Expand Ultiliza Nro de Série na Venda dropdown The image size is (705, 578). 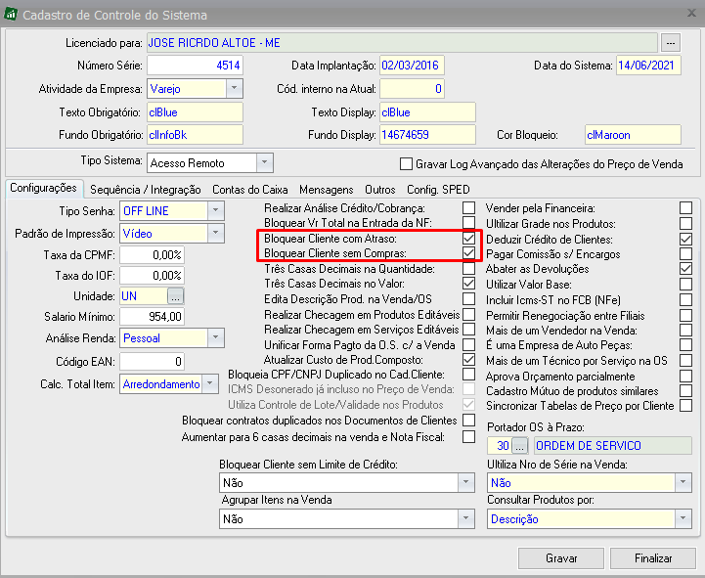[683, 482]
